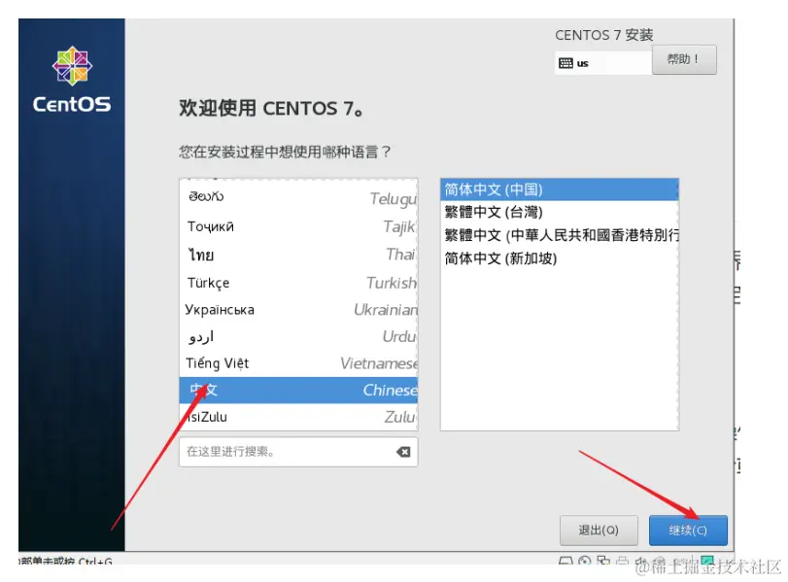
Task: Select the Тоҷикӣ Tajik language row
Action: [x=298, y=226]
